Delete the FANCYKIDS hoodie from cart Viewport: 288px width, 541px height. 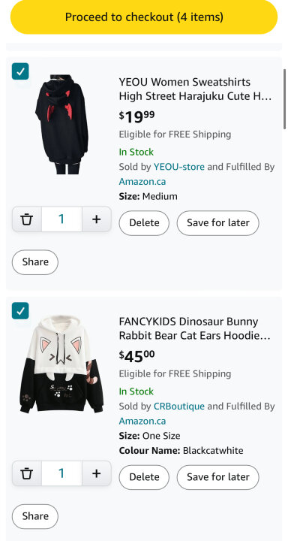(144, 477)
